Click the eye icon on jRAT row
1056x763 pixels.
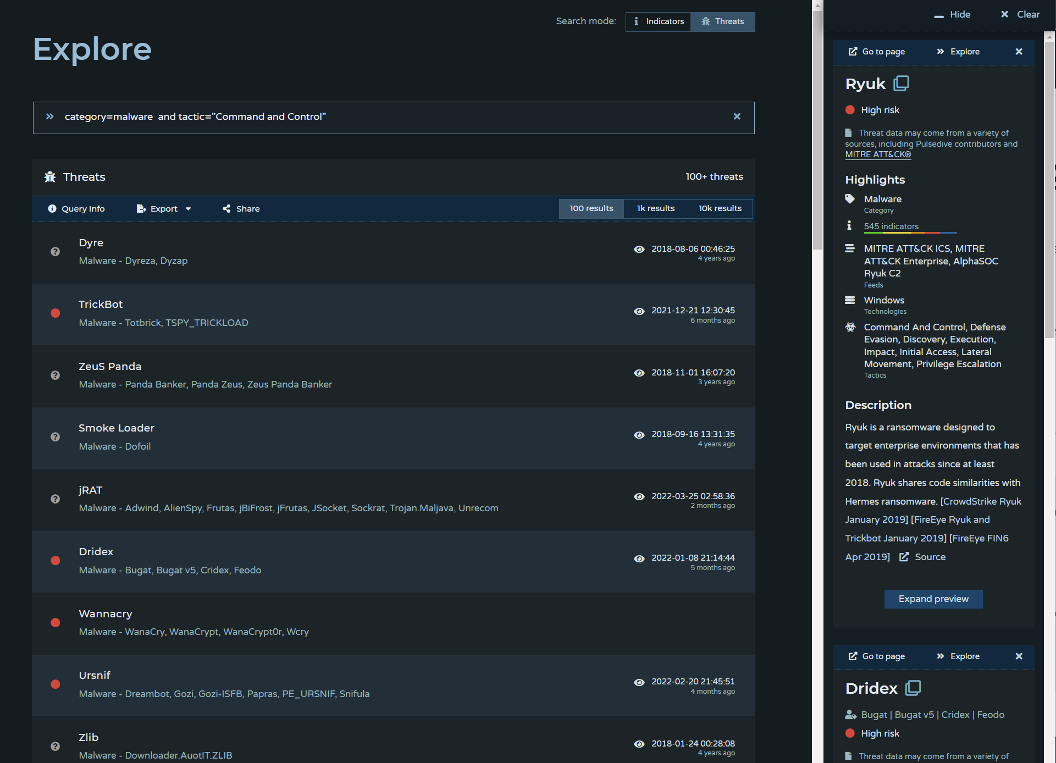click(x=639, y=497)
